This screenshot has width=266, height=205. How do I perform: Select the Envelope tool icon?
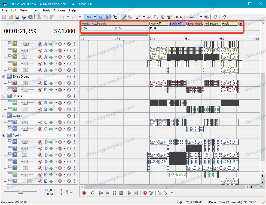point(155,17)
